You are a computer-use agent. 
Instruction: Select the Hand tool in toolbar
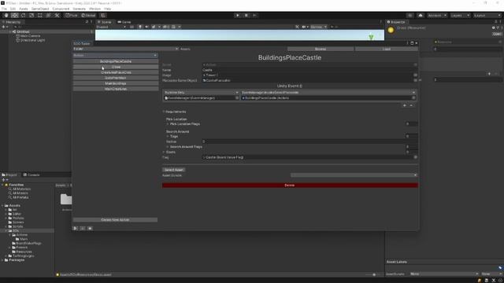click(6, 16)
